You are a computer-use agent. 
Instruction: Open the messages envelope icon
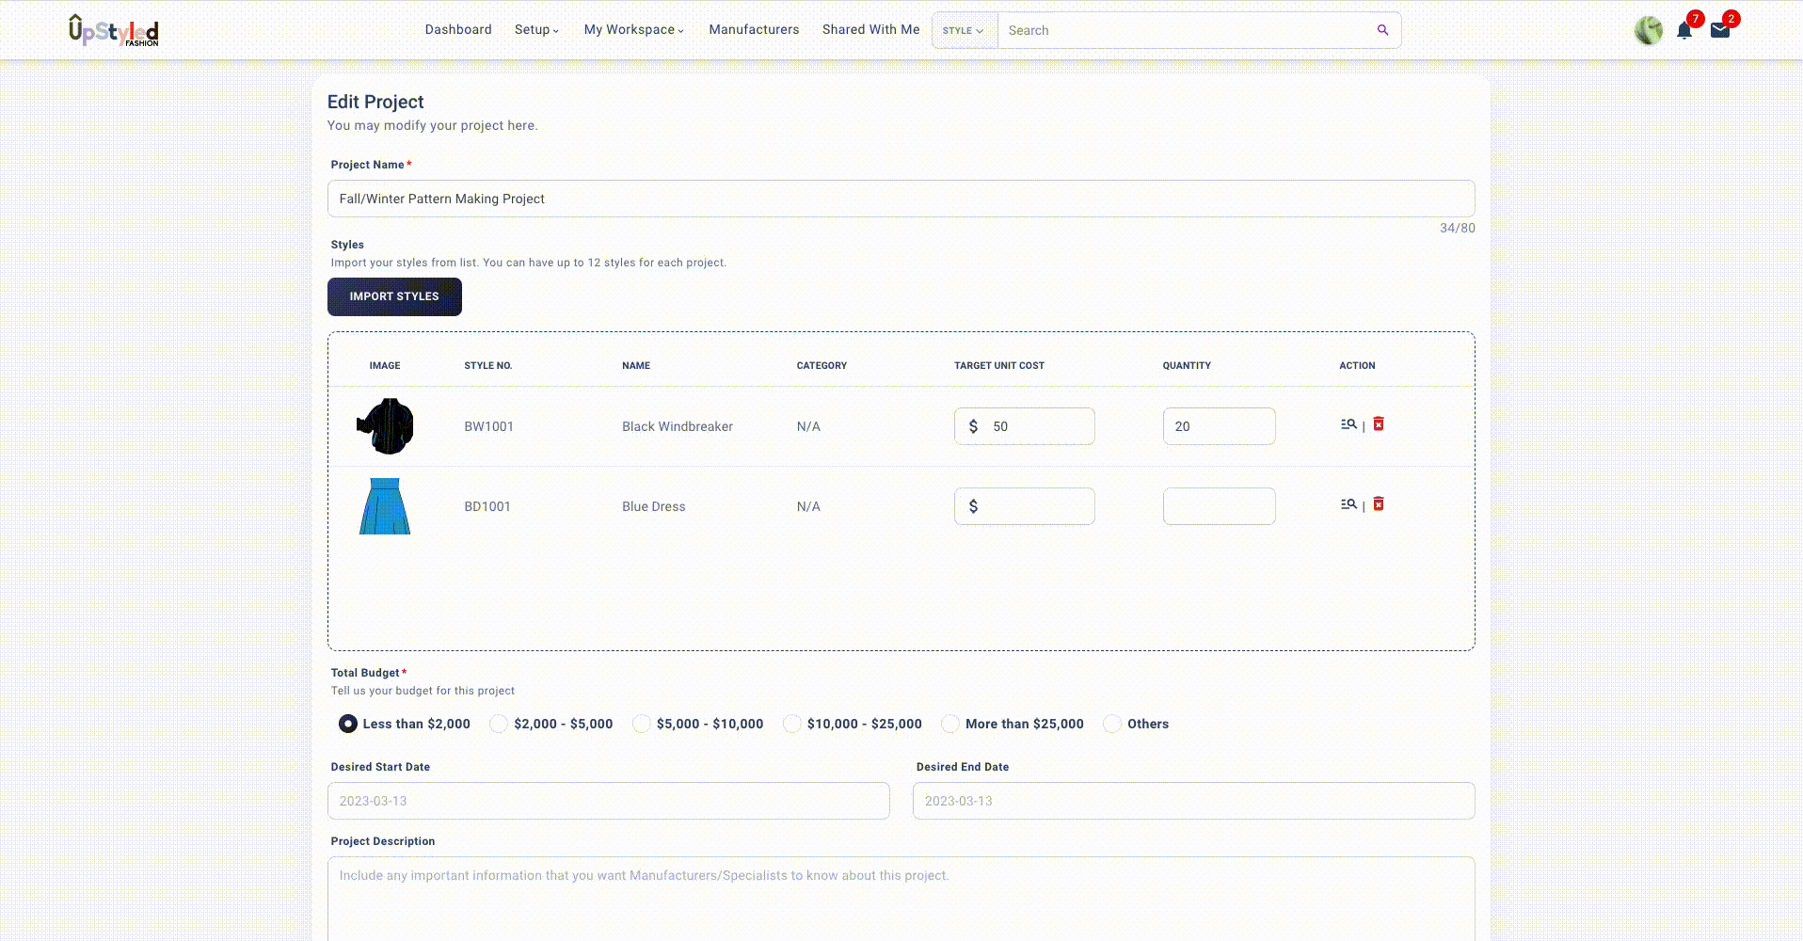coord(1719,30)
